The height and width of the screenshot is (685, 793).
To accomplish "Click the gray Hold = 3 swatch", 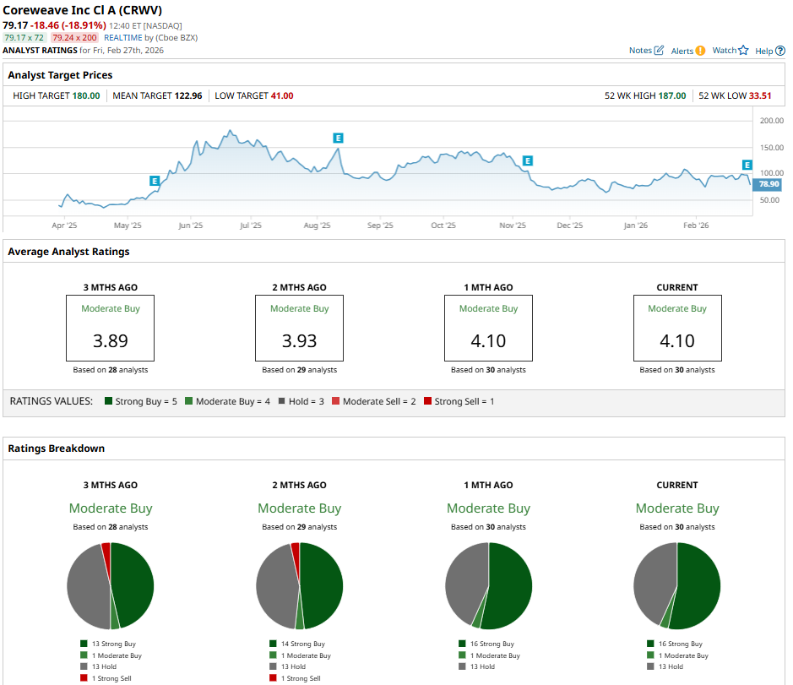I will tap(281, 401).
